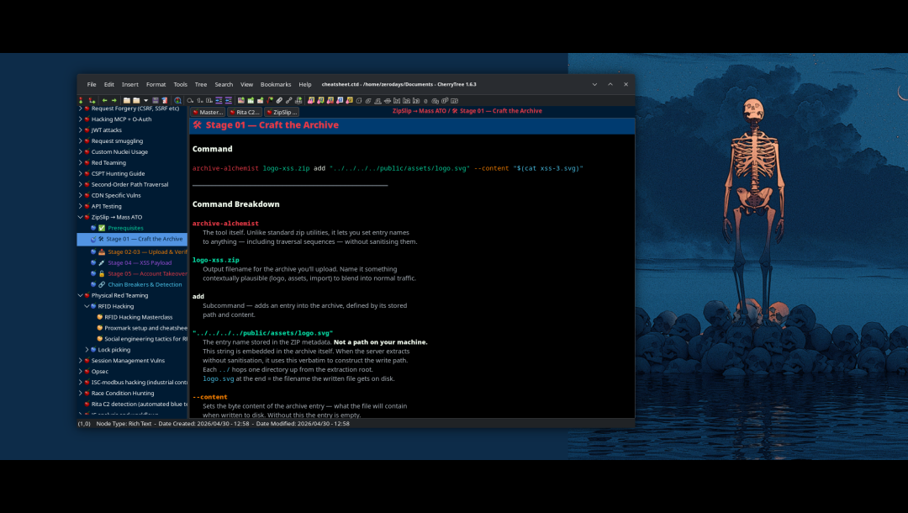Expand the API Testing node
This screenshot has height=513, width=908.
[x=81, y=206]
